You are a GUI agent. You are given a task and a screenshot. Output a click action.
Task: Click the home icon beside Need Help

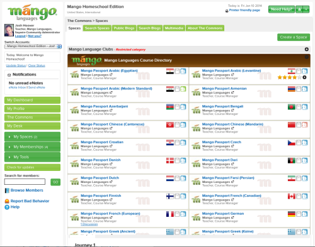click(299, 9)
